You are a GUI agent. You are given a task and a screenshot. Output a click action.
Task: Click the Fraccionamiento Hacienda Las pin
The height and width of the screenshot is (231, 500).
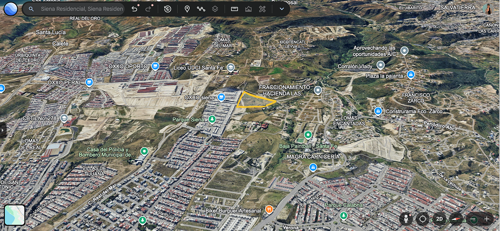pyautogui.click(x=318, y=90)
